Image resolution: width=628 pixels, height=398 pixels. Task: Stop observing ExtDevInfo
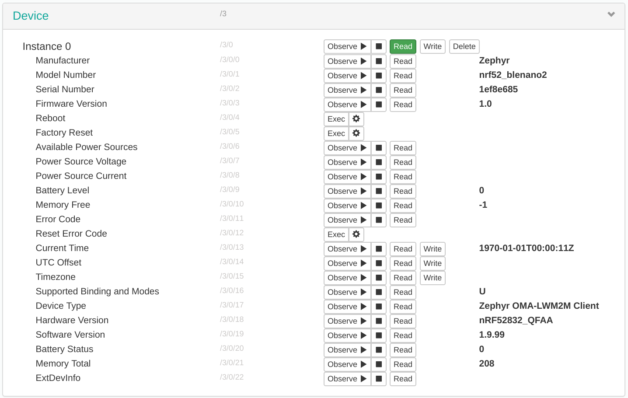point(379,379)
